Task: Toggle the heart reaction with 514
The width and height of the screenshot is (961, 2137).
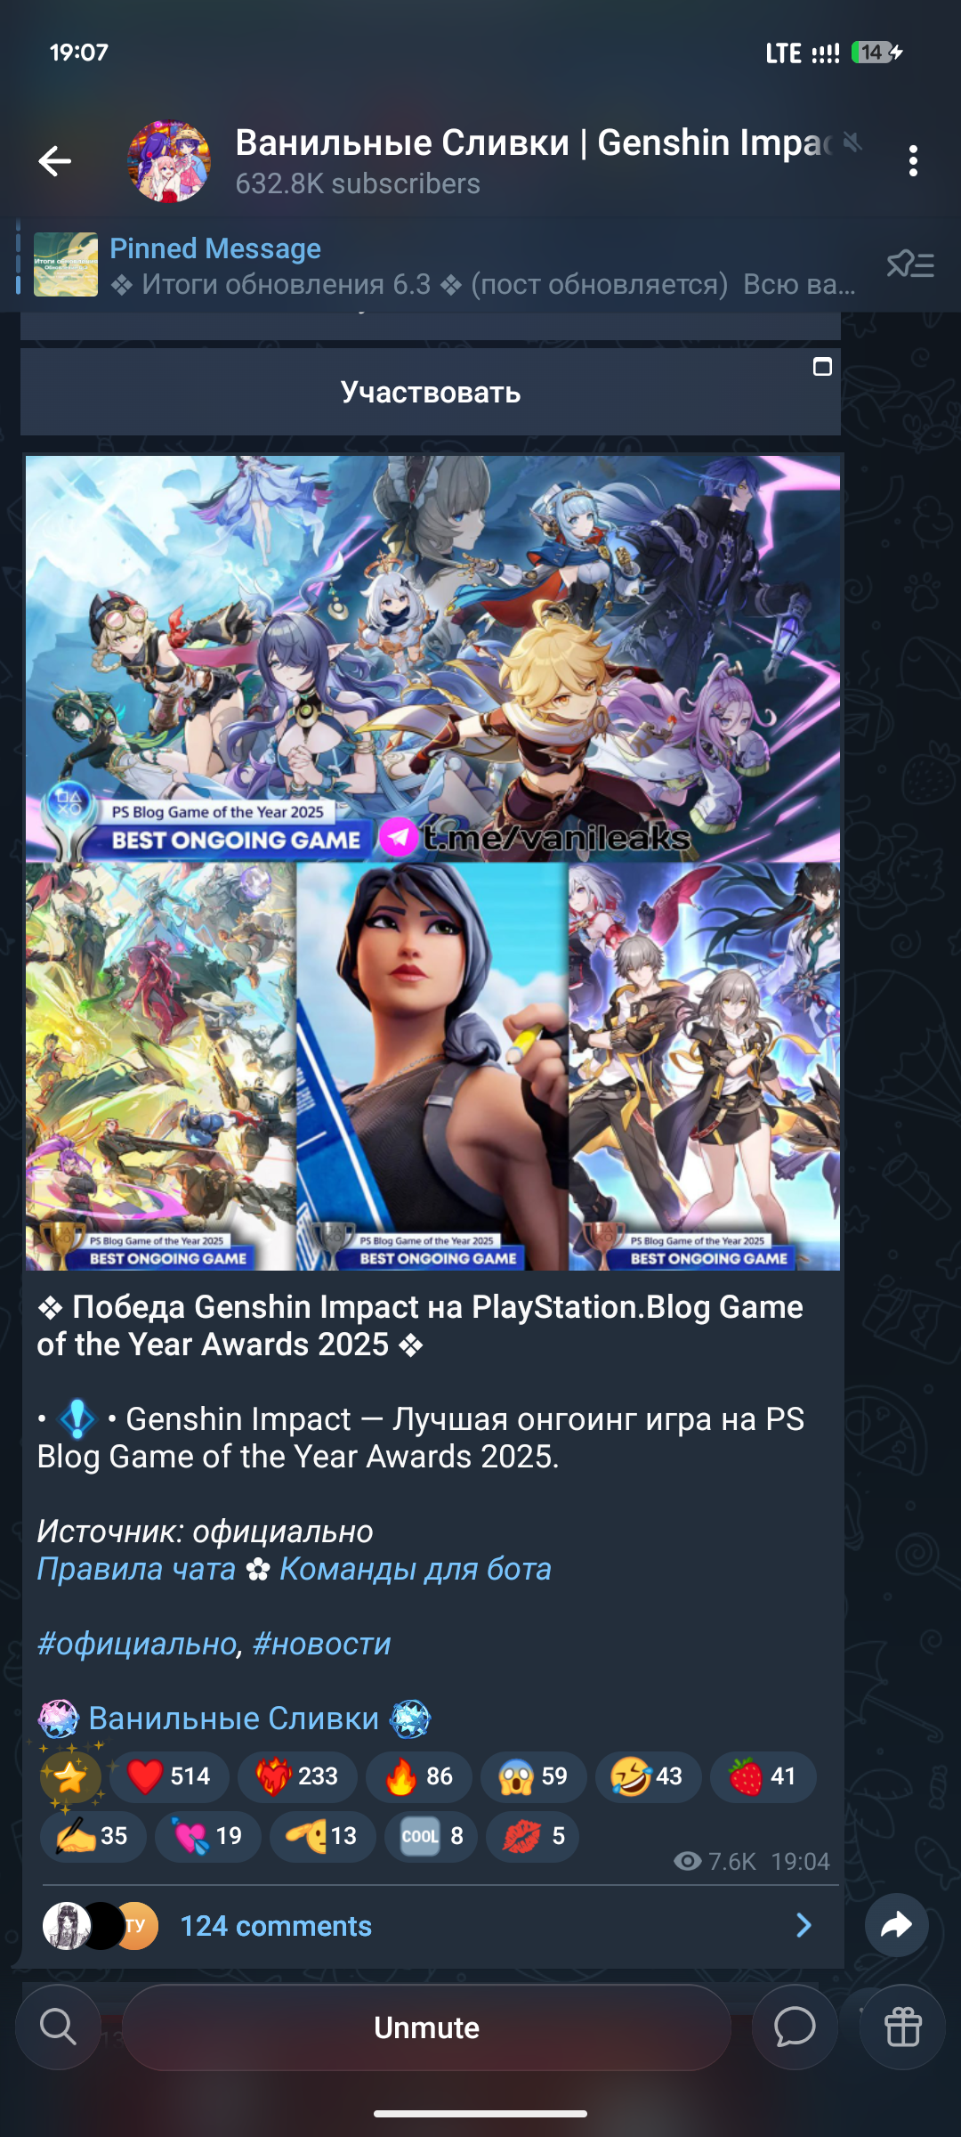Action: [x=169, y=1776]
